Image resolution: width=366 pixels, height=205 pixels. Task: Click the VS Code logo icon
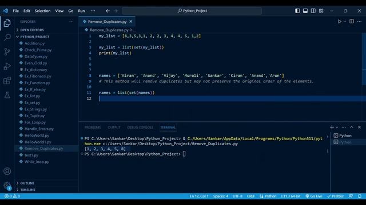(5, 11)
